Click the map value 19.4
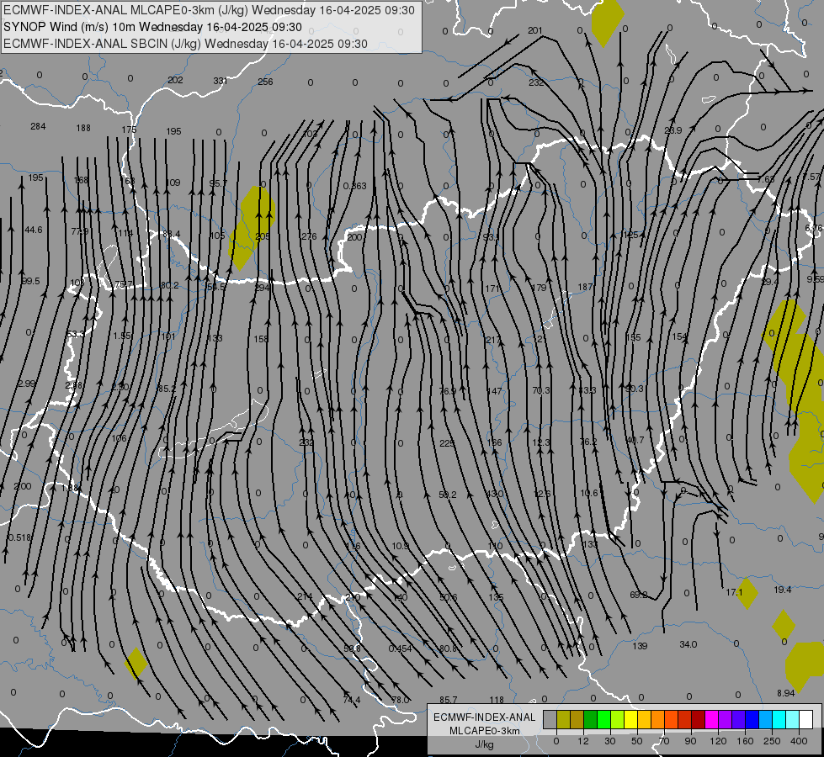 click(783, 590)
